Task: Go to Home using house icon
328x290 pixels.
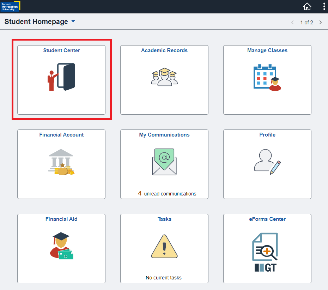Action: [x=307, y=6]
